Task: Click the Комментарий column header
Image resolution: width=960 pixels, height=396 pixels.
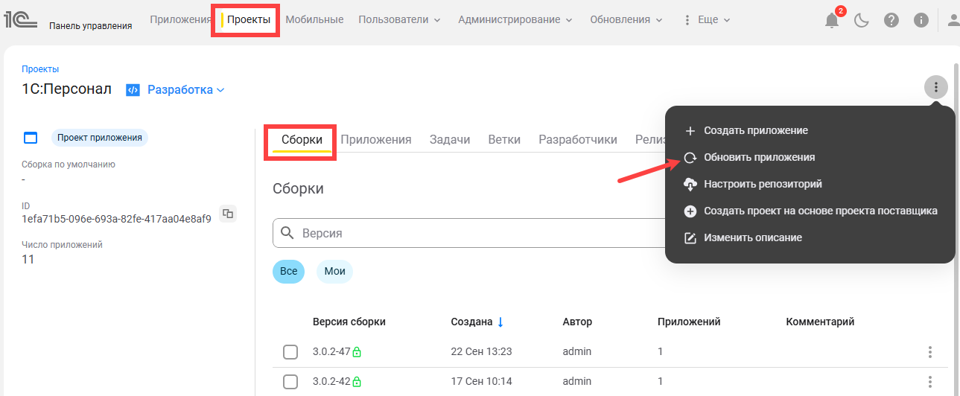Action: click(820, 322)
